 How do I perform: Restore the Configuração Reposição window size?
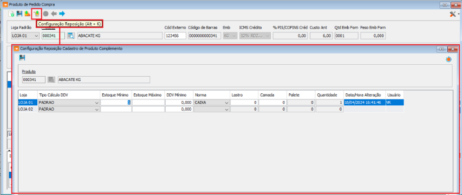click(x=441, y=49)
